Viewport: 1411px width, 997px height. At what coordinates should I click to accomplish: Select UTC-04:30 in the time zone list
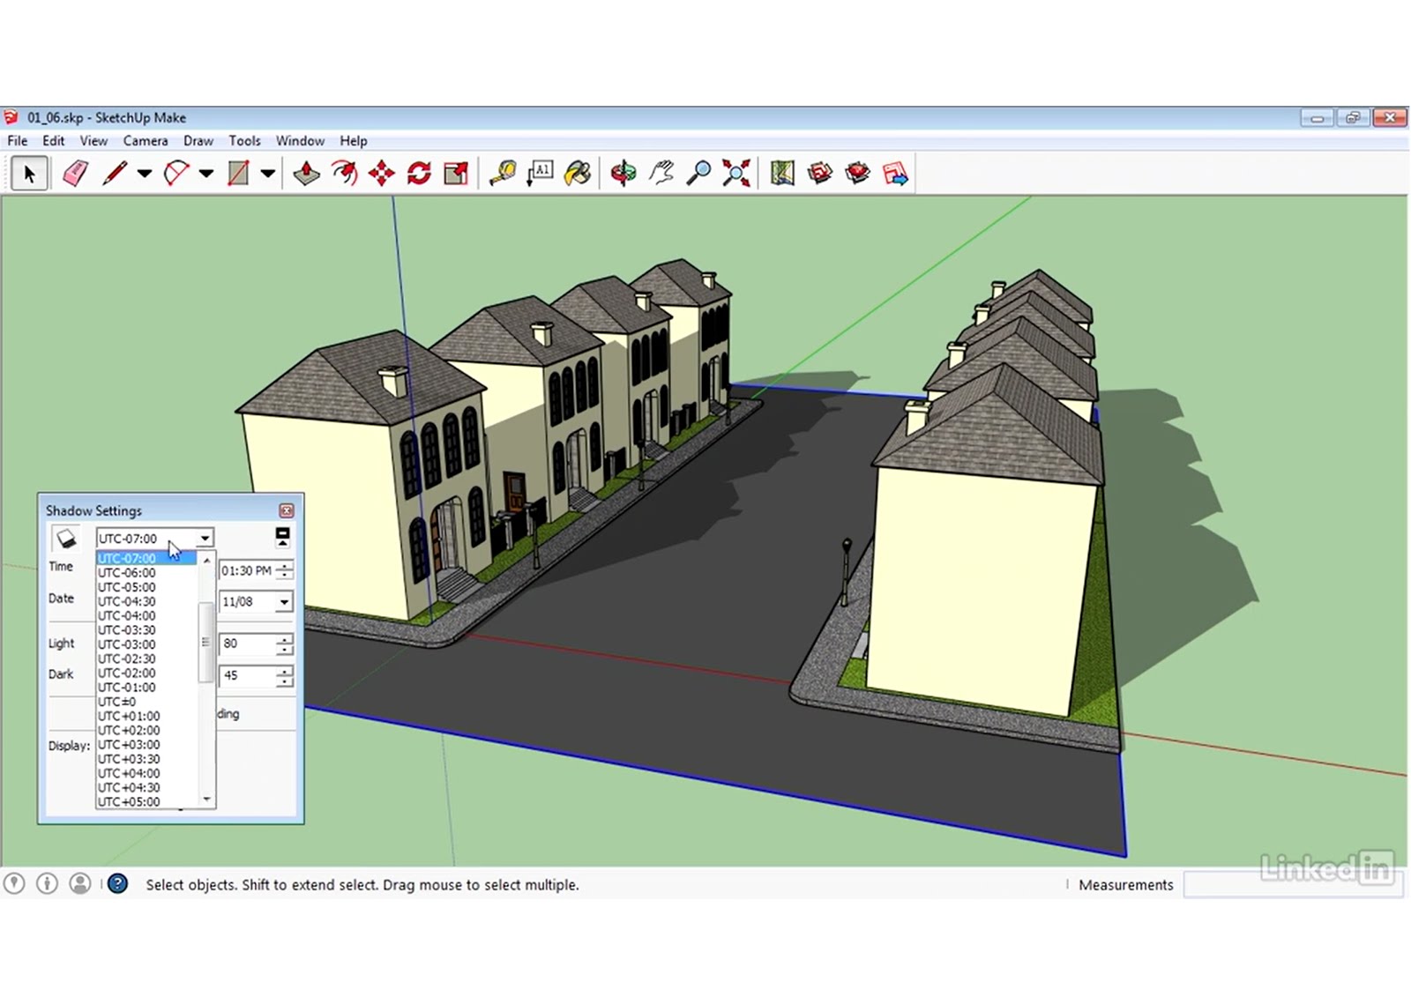(146, 601)
